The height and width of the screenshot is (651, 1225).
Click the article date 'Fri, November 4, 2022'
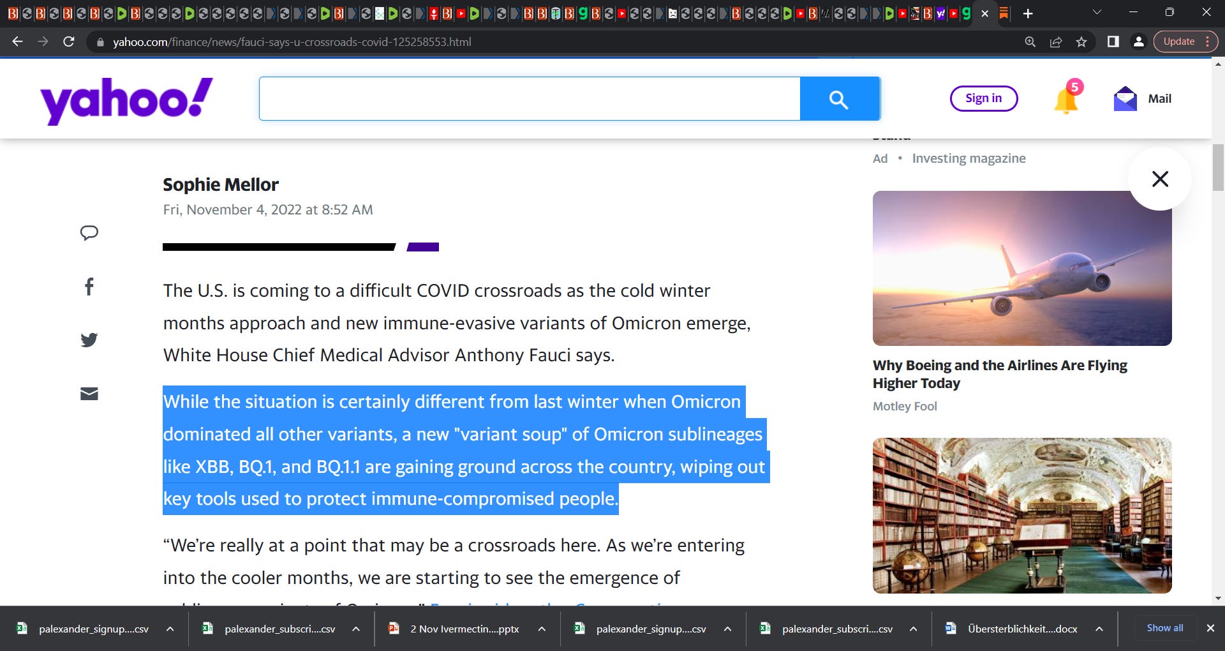click(232, 210)
